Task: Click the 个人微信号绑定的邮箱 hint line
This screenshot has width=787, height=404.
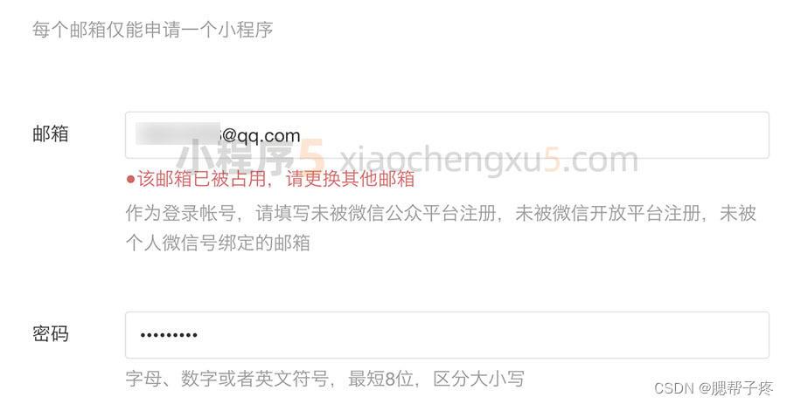Action: [x=218, y=243]
